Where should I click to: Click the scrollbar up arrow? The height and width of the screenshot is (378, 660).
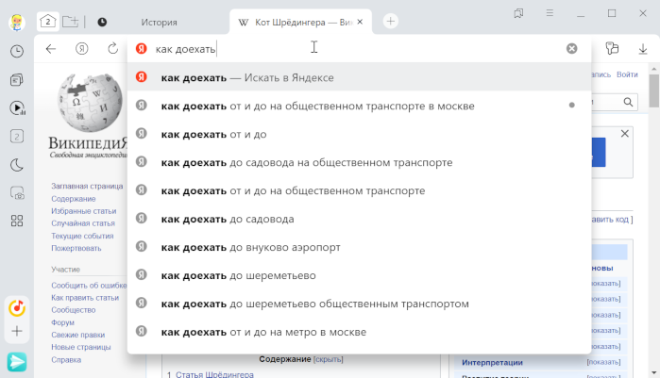pyautogui.click(x=653, y=69)
